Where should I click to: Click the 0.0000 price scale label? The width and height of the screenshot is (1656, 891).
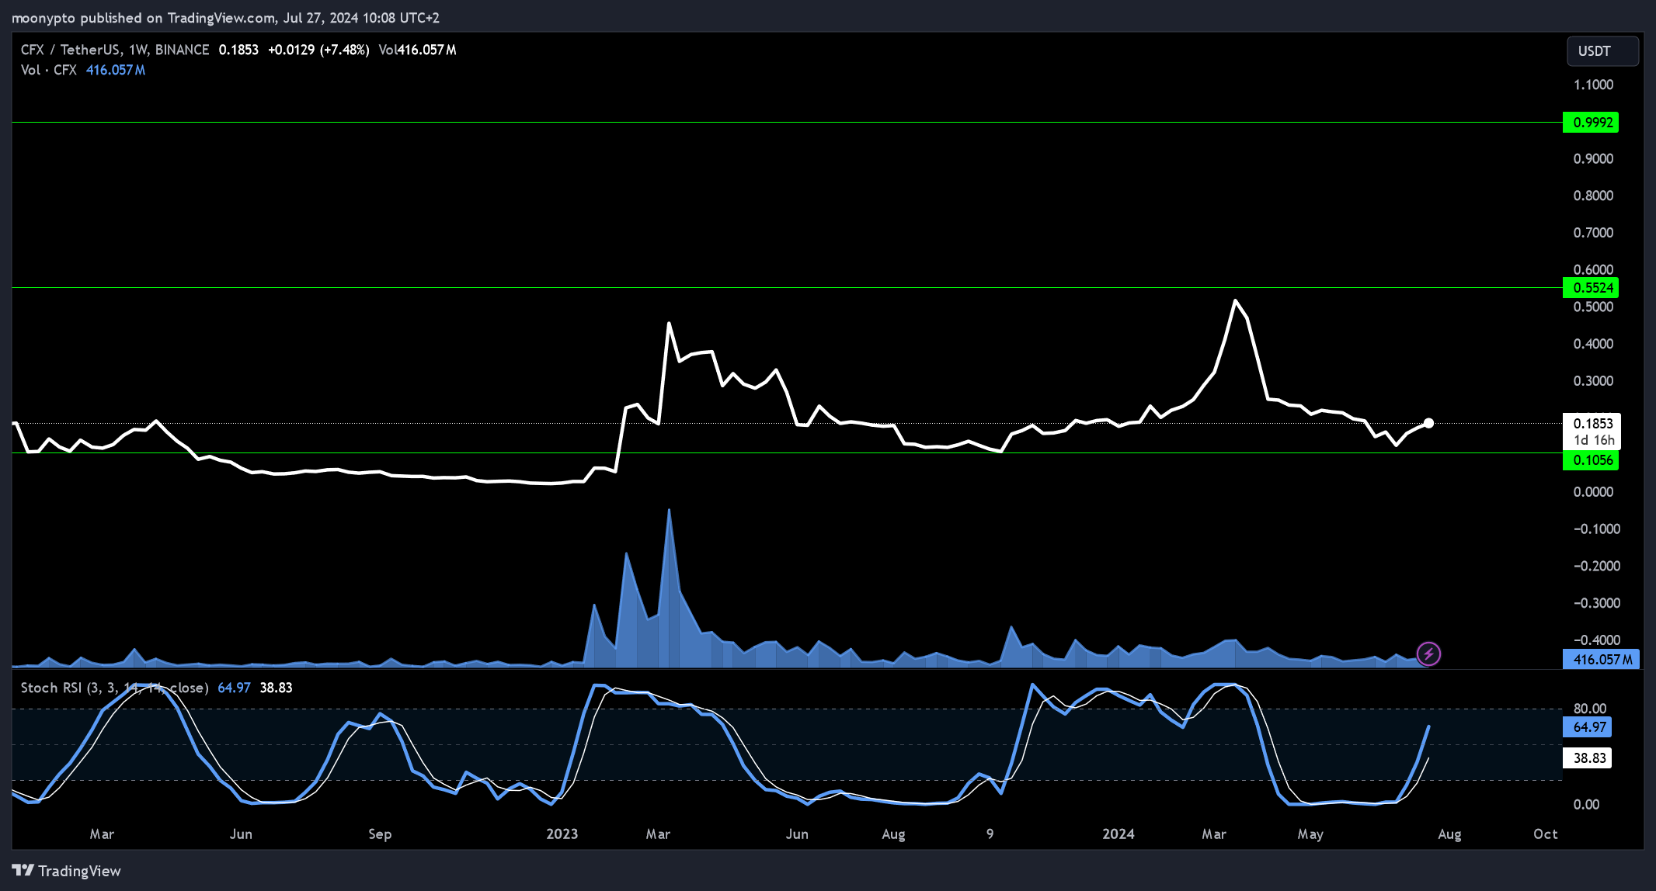point(1593,492)
